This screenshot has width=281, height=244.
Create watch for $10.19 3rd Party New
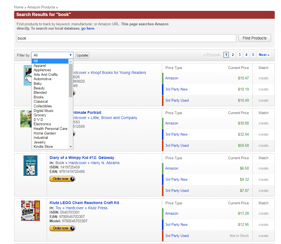(263, 89)
